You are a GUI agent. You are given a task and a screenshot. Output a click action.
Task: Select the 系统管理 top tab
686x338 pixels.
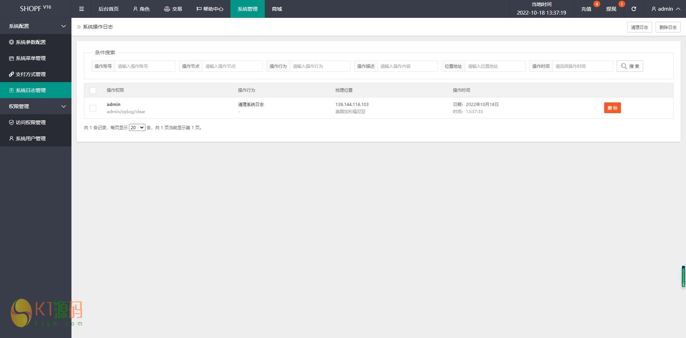[248, 9]
